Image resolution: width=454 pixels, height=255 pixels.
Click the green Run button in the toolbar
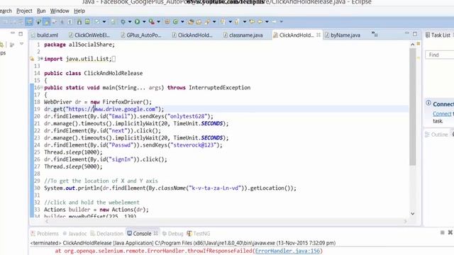click(x=137, y=21)
